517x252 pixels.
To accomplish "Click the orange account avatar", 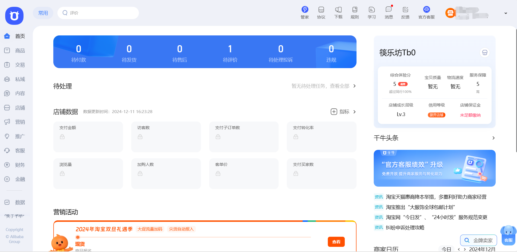I will 450,13.
